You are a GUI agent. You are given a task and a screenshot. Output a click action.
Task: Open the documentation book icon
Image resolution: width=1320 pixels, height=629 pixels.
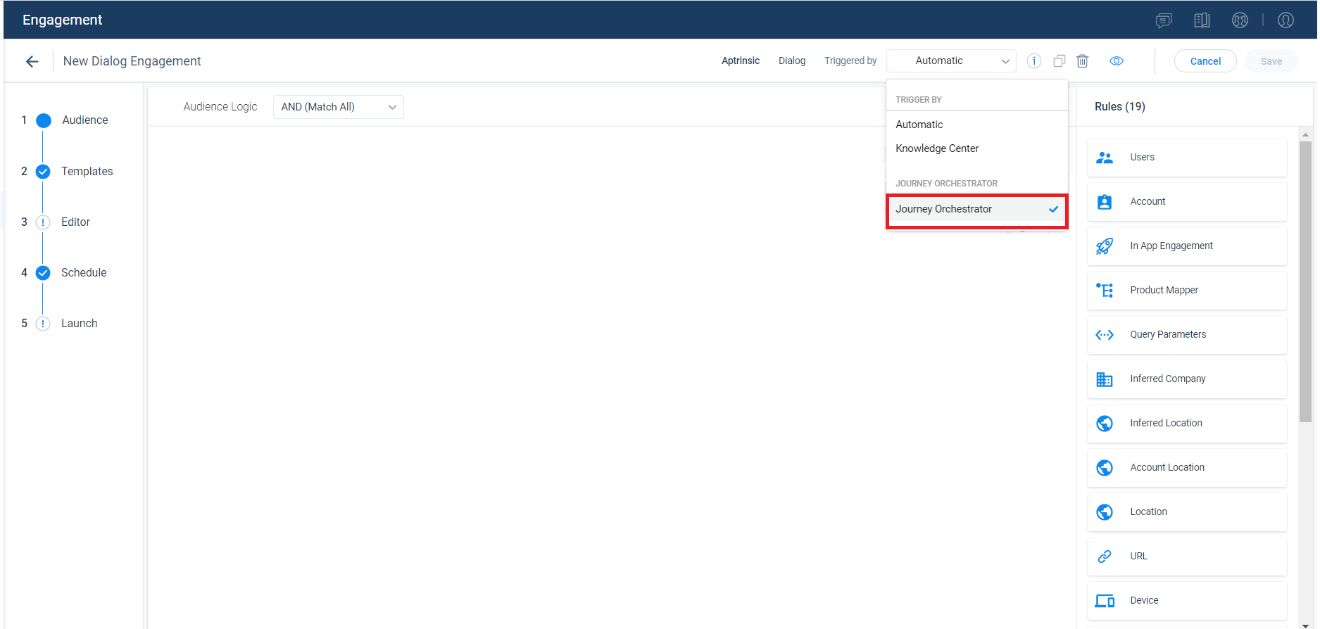pos(1202,20)
